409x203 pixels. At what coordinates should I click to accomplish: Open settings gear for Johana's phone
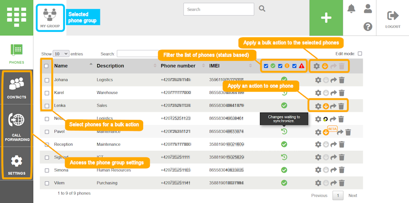coord(317,80)
